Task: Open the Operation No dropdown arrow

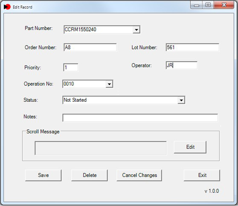Action: click(109, 84)
